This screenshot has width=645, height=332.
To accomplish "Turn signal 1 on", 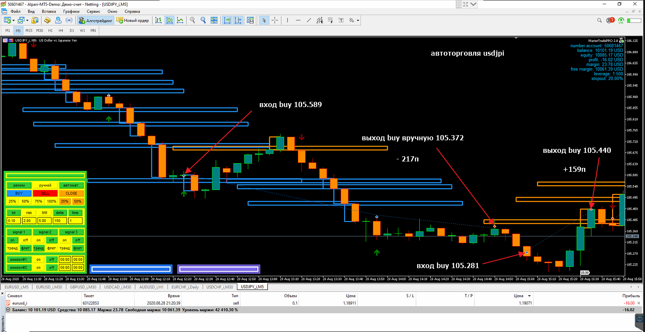I will pyautogui.click(x=13, y=240).
